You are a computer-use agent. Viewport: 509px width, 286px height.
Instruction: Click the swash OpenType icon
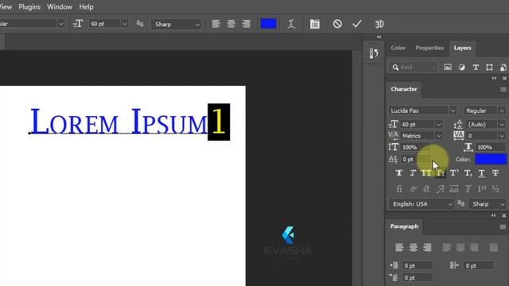[x=440, y=189]
